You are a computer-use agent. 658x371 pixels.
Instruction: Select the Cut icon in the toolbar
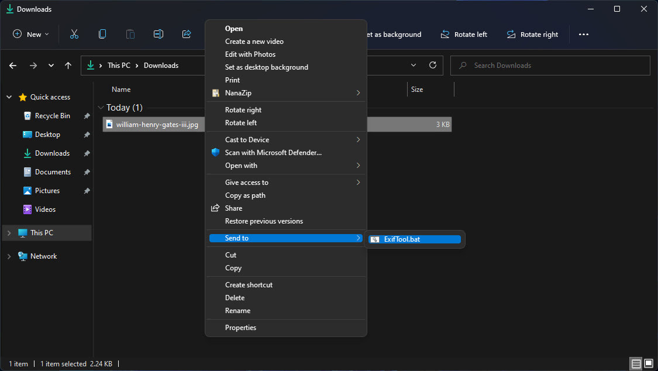(x=74, y=34)
